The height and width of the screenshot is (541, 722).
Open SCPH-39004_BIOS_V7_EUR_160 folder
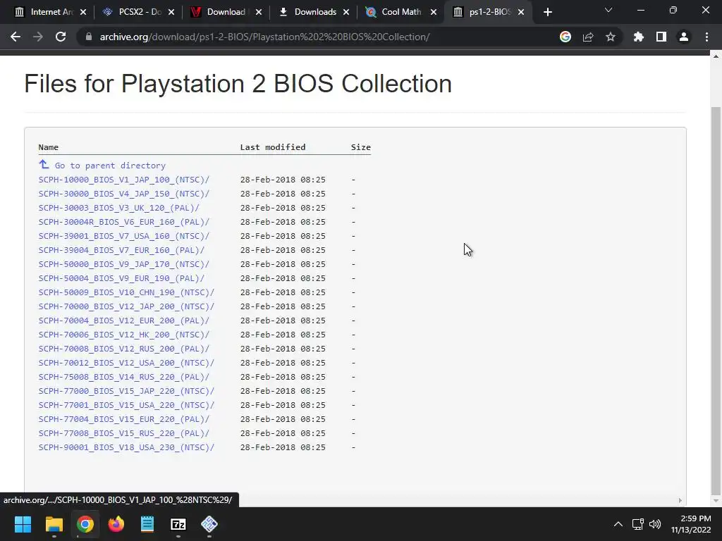tap(121, 250)
